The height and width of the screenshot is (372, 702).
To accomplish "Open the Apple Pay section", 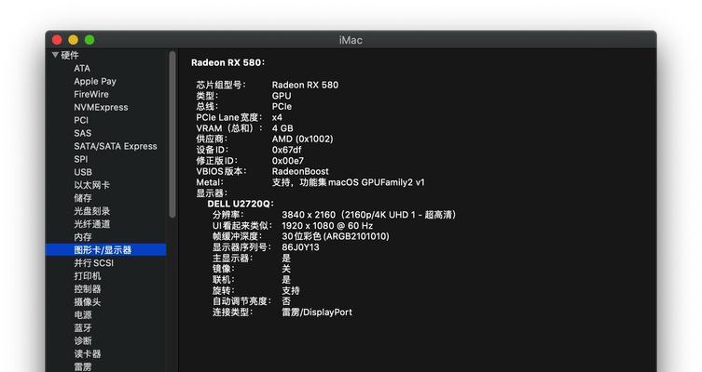I will (x=95, y=81).
